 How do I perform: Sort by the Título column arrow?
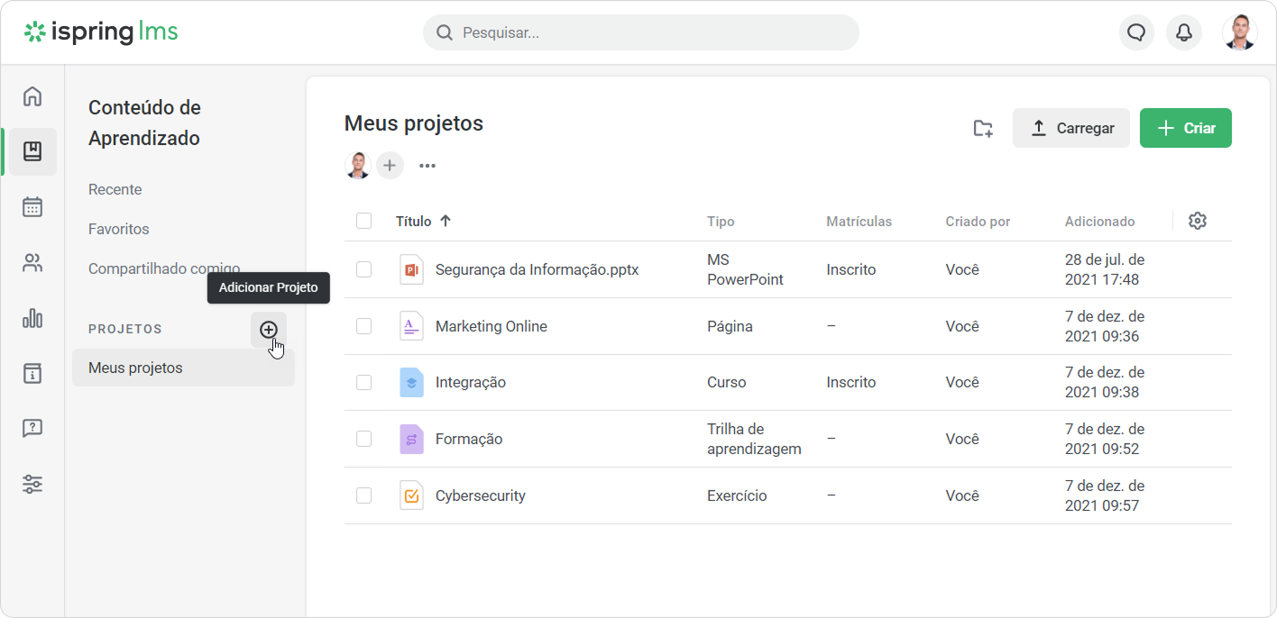[x=446, y=221]
